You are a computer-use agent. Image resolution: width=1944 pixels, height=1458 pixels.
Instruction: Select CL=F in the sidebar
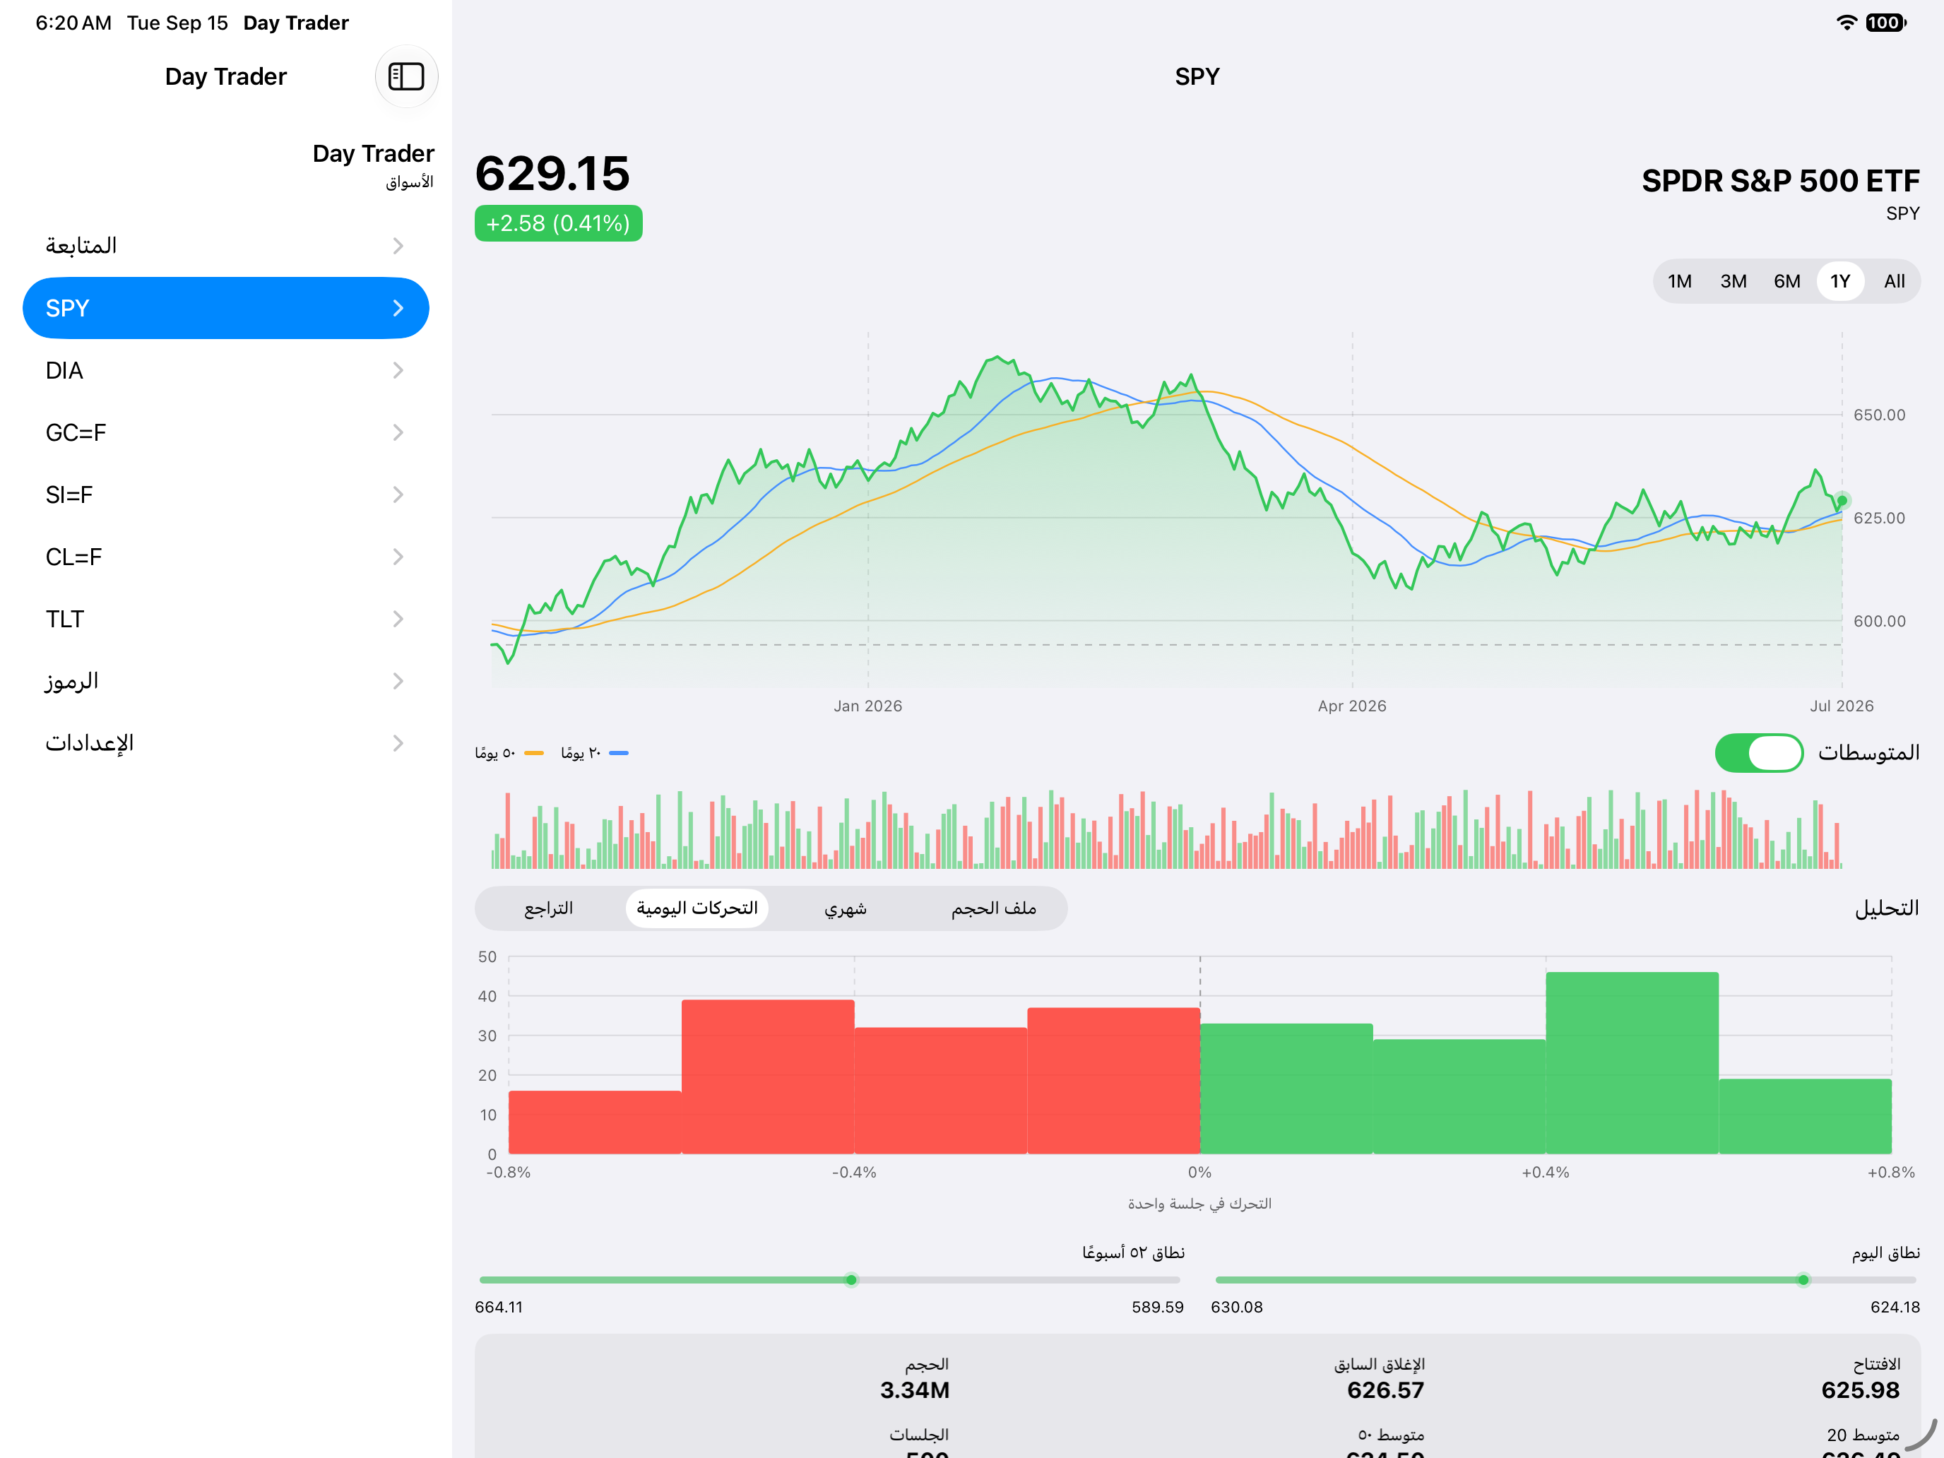(226, 557)
